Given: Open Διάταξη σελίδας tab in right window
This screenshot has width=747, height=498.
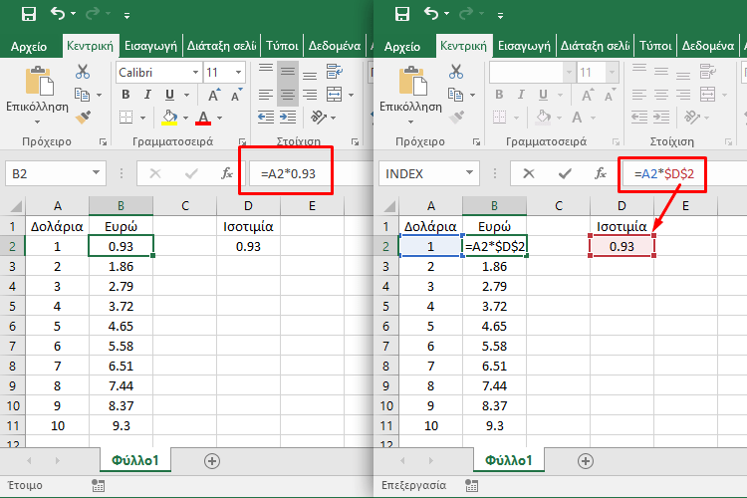Looking at the screenshot, I should tap(595, 46).
